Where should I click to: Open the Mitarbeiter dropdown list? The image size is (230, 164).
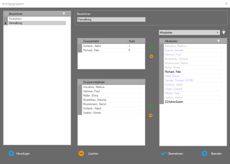coord(218,33)
